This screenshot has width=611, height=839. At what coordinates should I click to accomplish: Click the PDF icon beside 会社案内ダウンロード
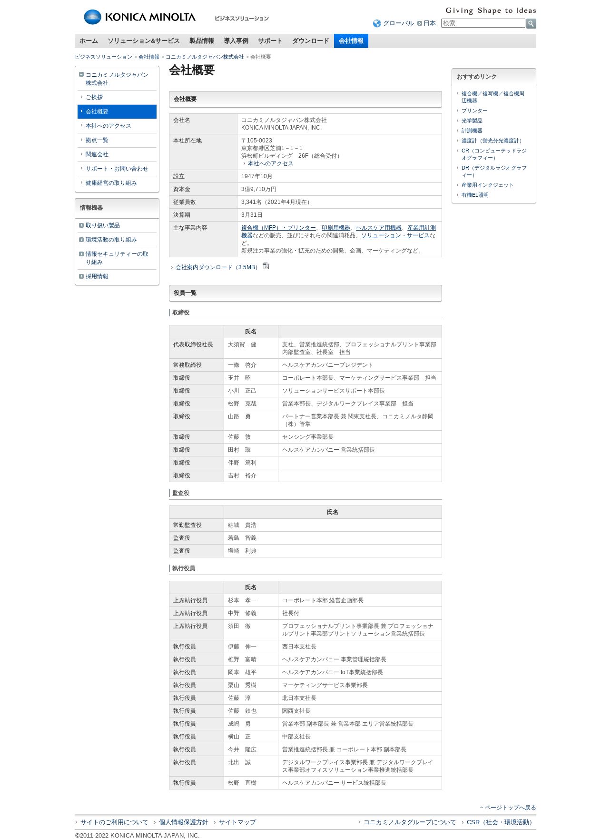coord(266,266)
